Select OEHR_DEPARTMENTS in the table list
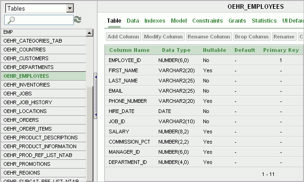The height and width of the screenshot is (182, 304). coord(43,67)
